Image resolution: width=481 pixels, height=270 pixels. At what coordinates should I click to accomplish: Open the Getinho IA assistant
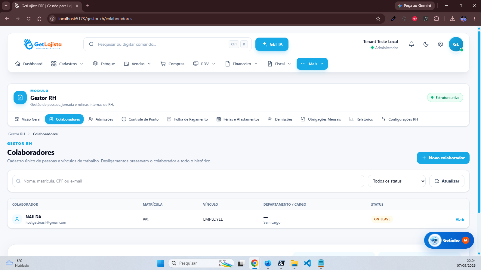pyautogui.click(x=449, y=240)
